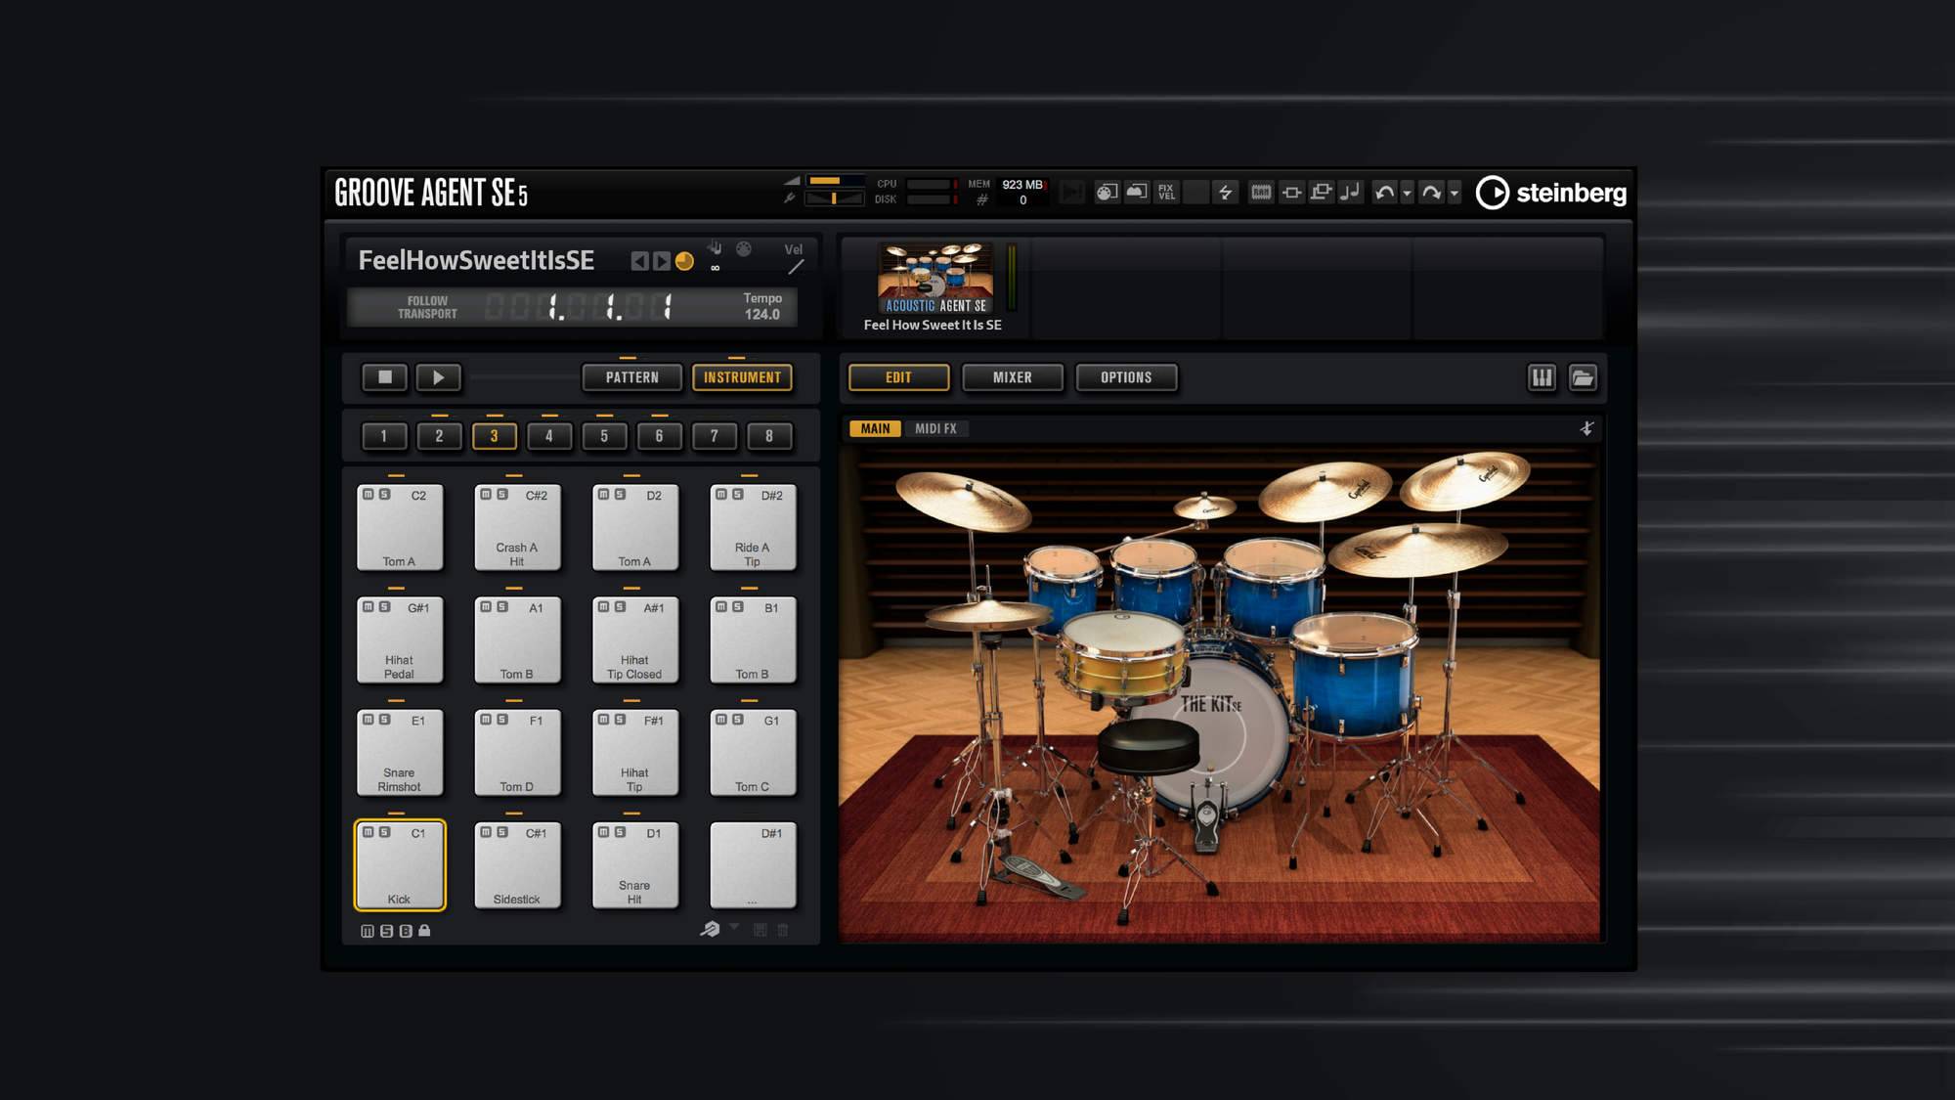Click the MIDI connector icon in kit header
This screenshot has width=1955, height=1100.
[x=744, y=249]
